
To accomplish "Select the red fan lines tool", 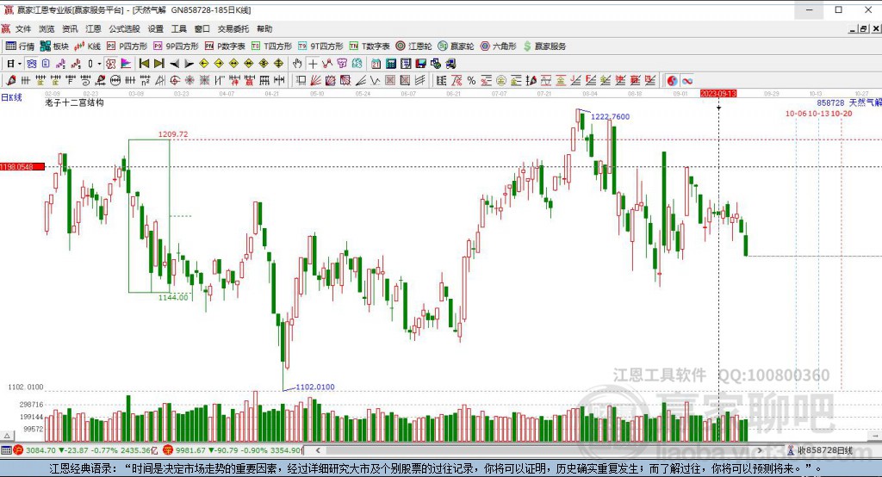I will coord(315,81).
